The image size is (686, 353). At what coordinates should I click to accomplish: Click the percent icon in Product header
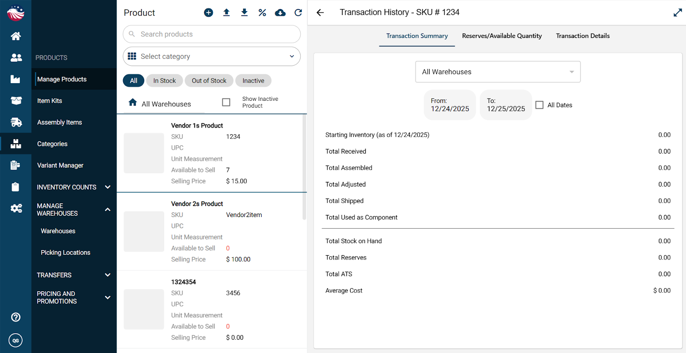(x=262, y=12)
